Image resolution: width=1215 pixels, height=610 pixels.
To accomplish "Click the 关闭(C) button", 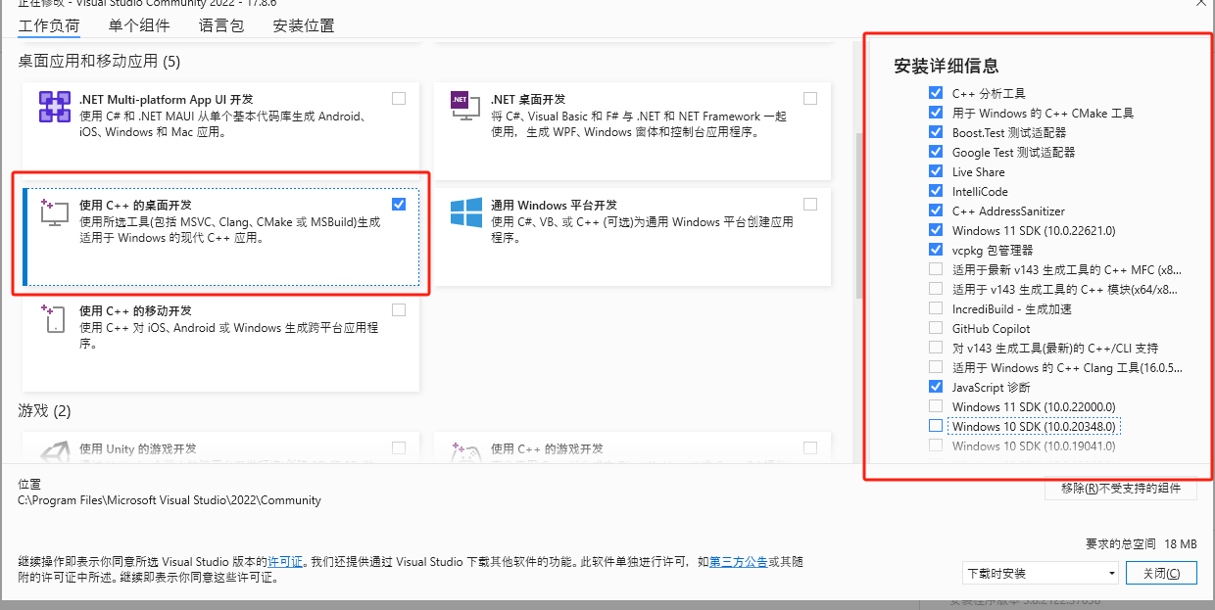I will click(x=1162, y=574).
